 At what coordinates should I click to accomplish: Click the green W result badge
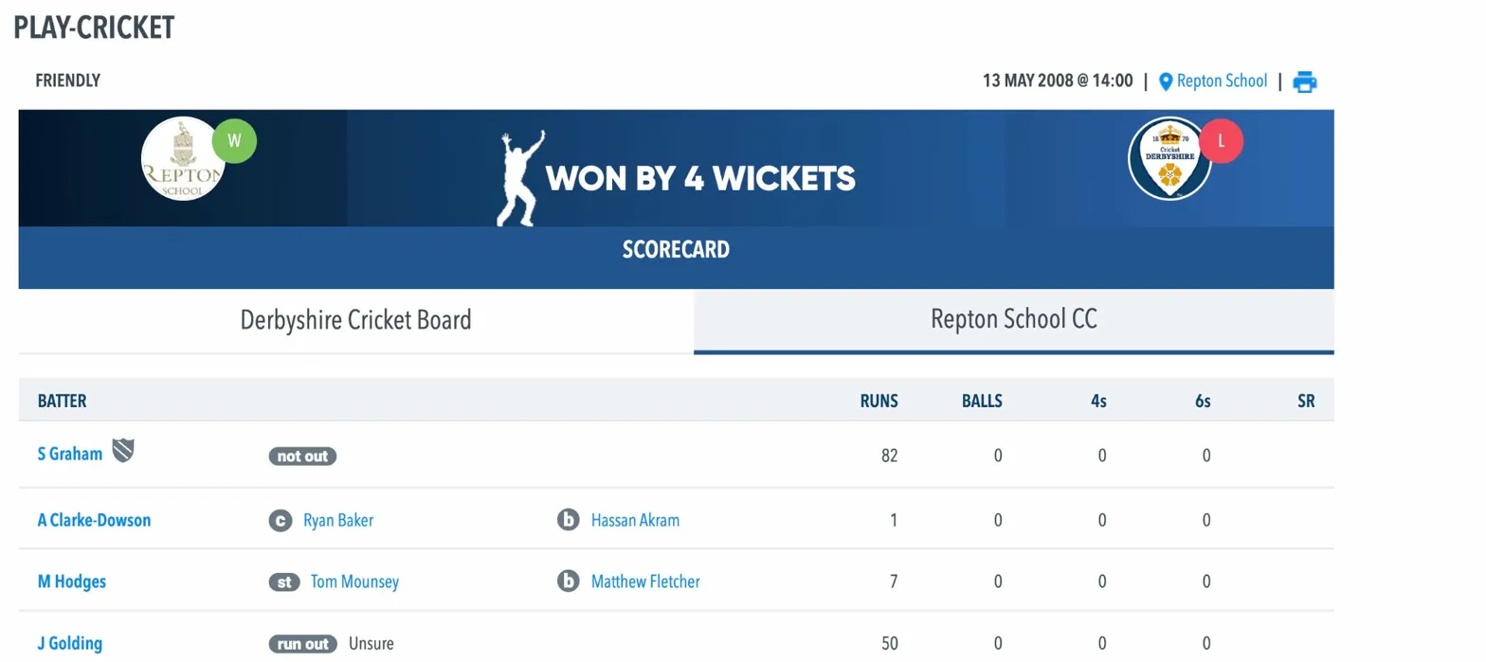pos(233,141)
